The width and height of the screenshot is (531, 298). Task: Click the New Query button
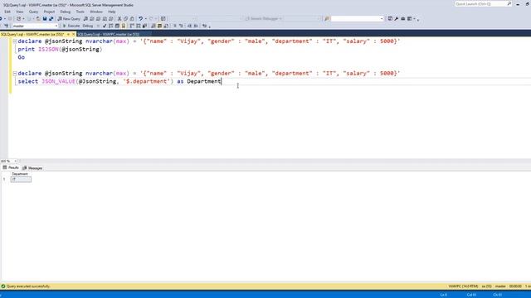tap(69, 18)
